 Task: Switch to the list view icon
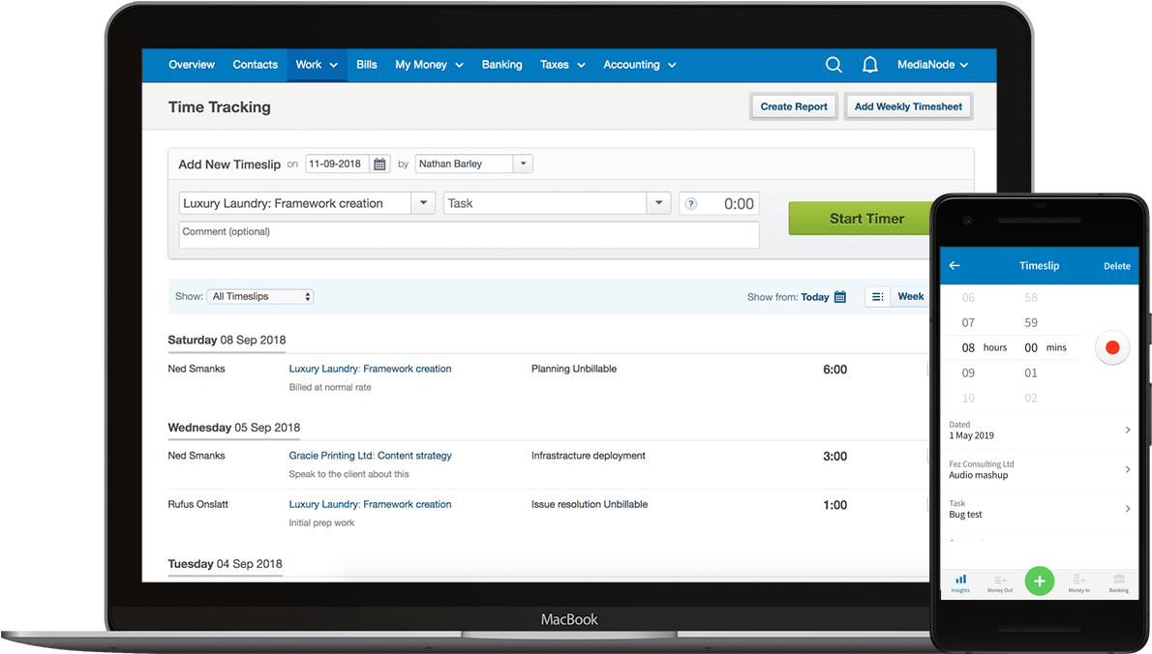(x=877, y=297)
